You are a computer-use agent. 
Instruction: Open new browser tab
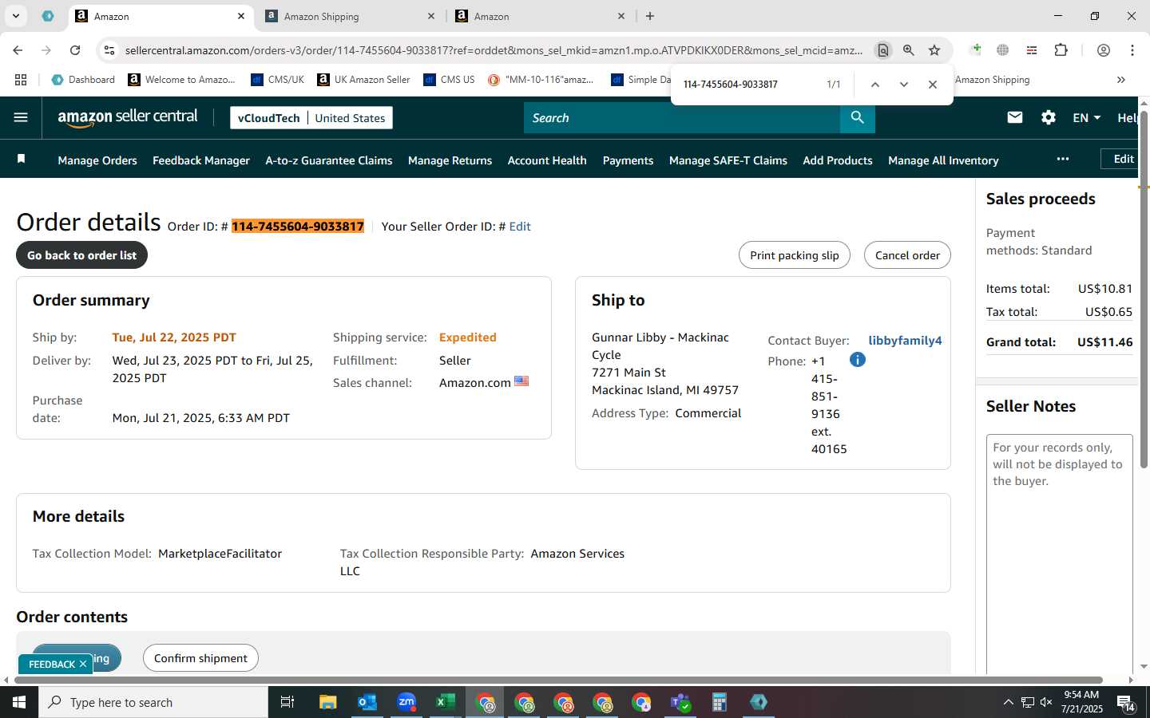pos(650,16)
